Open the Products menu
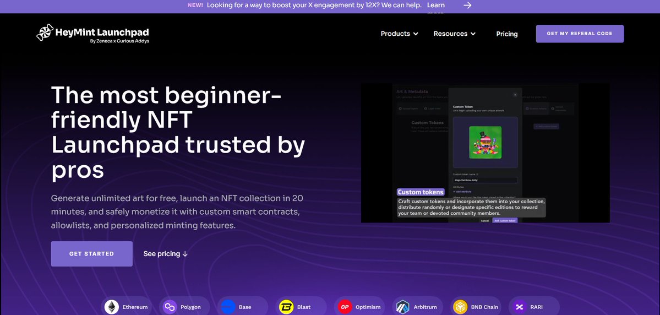 point(400,34)
